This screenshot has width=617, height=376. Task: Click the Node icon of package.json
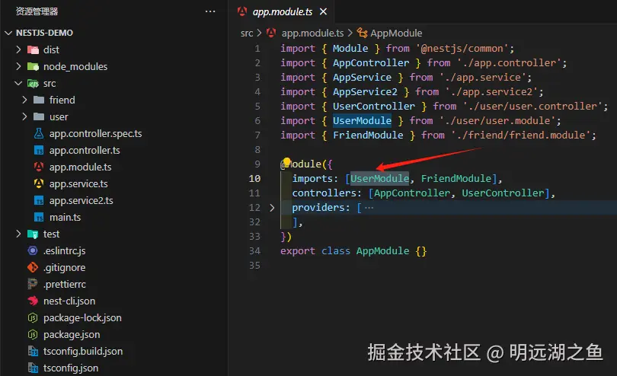coord(33,334)
